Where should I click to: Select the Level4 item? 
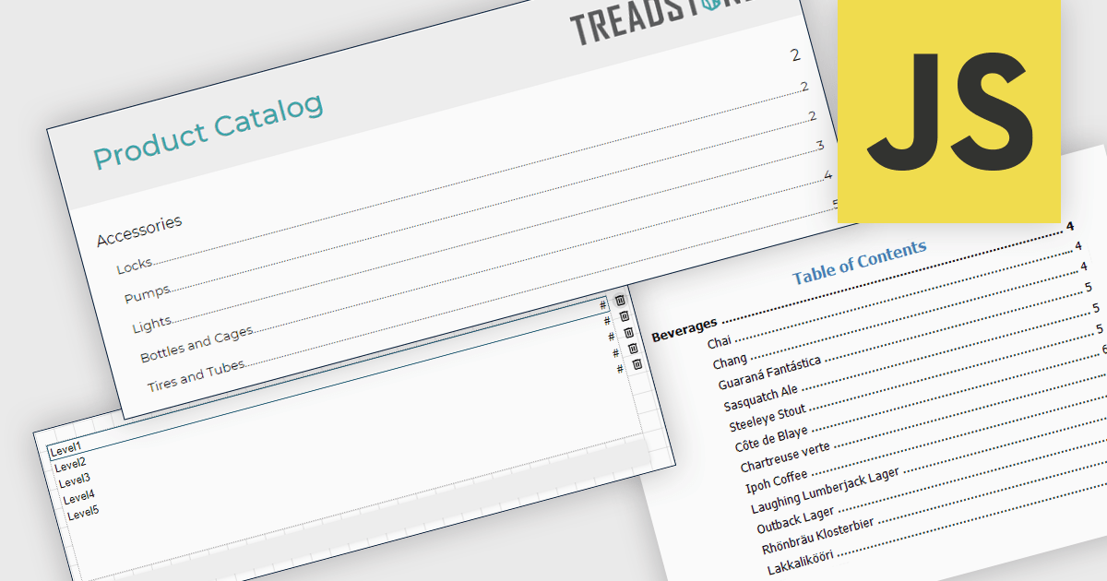[78, 497]
